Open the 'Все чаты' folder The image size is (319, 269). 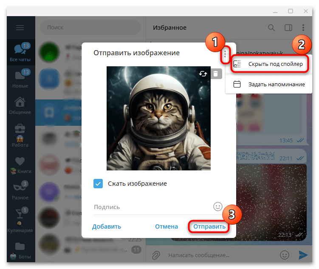click(20, 52)
